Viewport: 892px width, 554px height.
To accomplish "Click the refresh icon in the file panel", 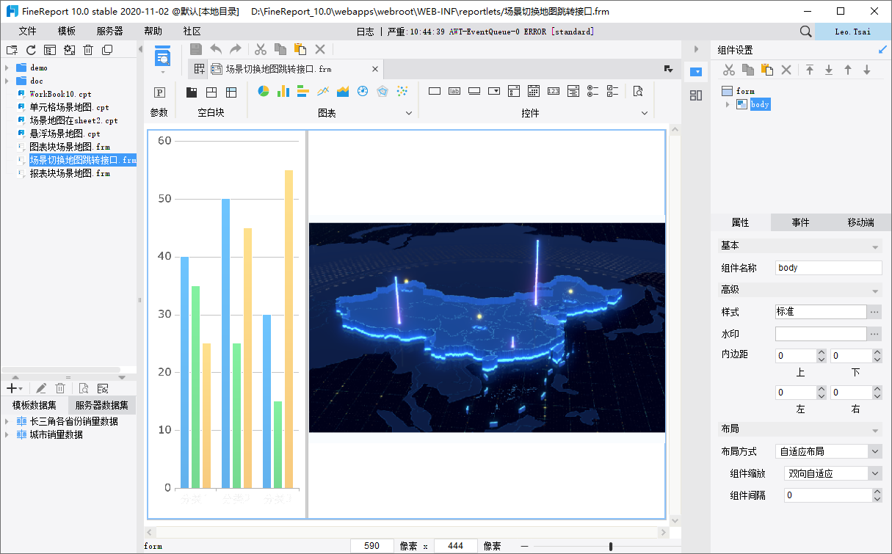I will point(31,50).
